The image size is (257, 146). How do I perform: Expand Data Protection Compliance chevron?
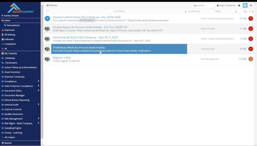coord(38,86)
